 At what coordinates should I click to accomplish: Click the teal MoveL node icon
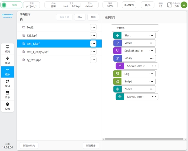pyautogui.click(x=120, y=97)
